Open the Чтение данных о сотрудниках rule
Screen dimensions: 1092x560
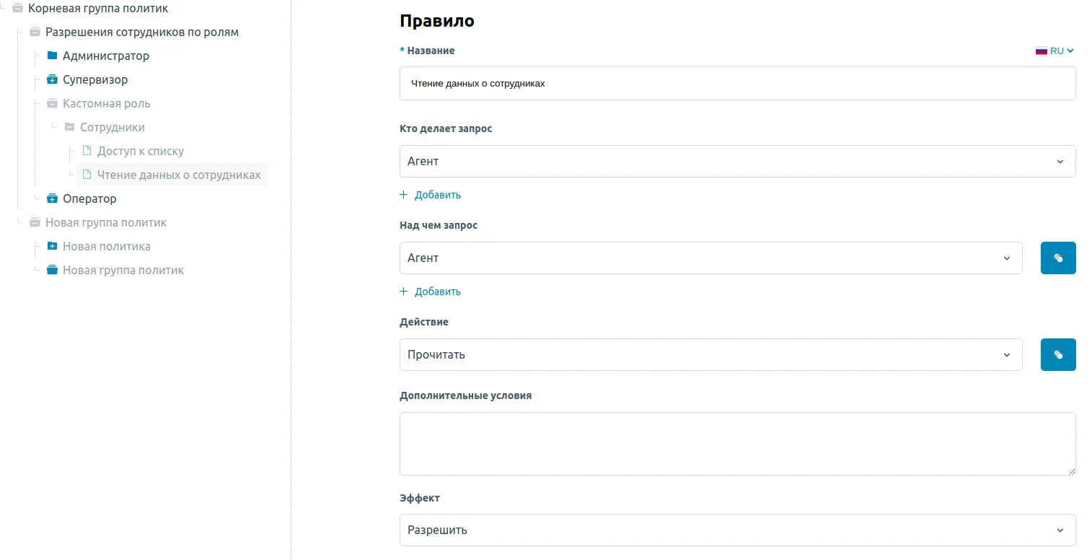(178, 175)
